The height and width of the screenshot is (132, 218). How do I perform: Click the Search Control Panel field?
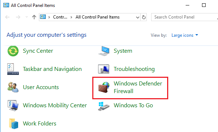pyautogui.click(x=185, y=17)
